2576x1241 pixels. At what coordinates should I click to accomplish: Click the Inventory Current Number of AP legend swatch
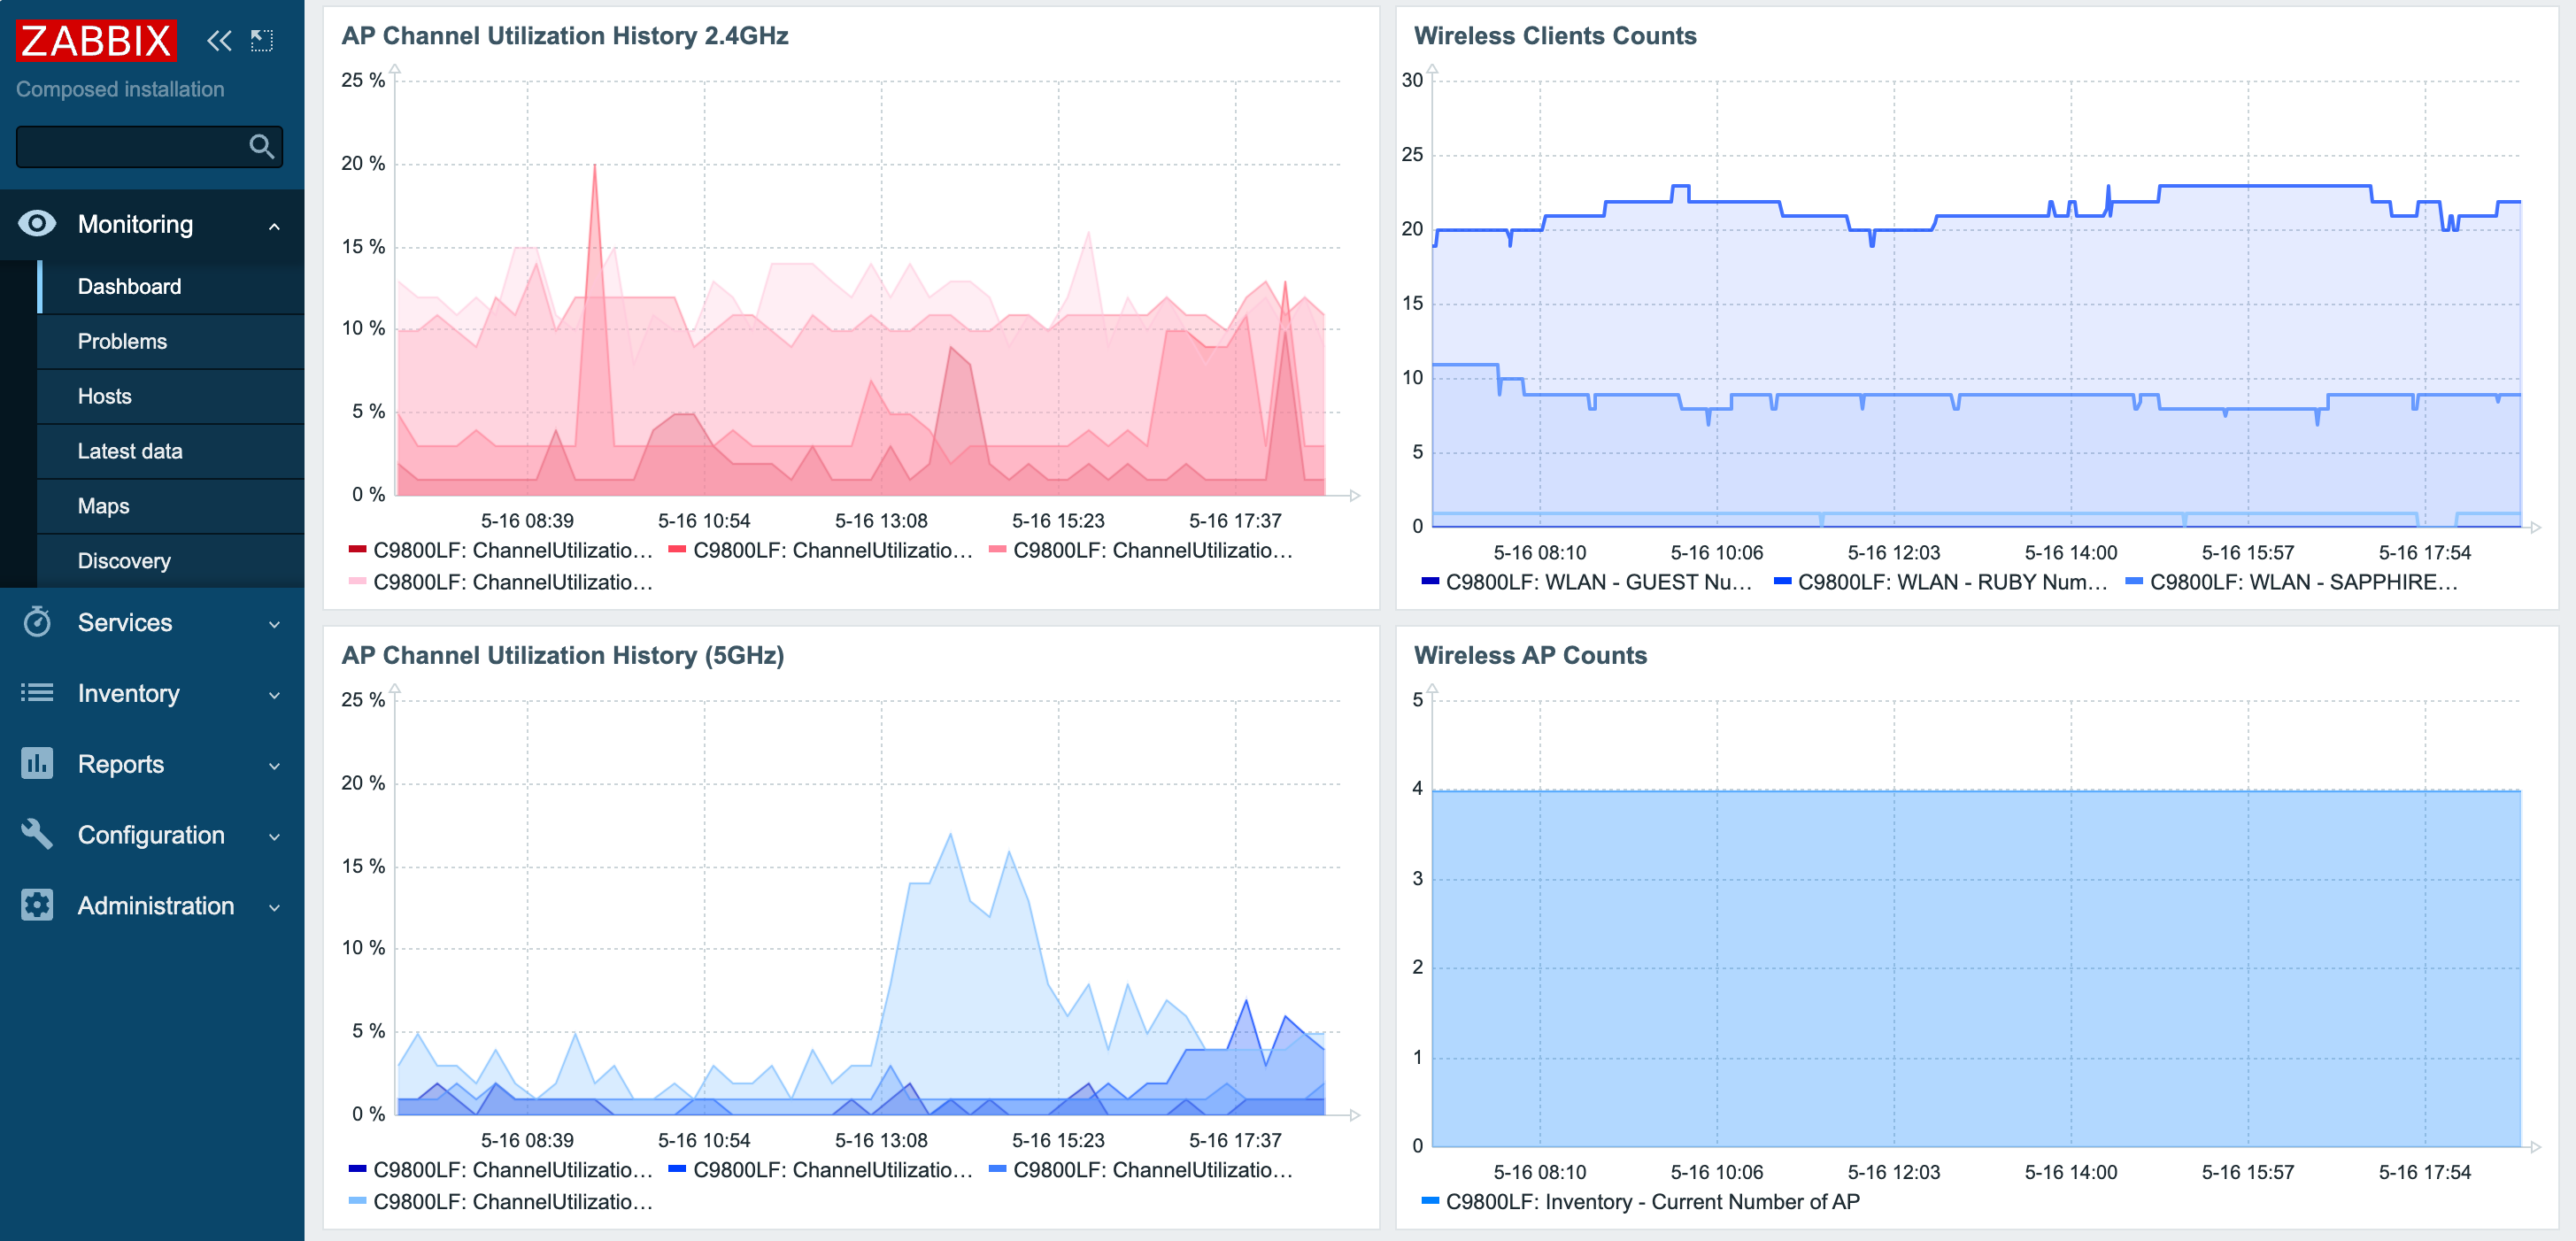[1429, 1202]
